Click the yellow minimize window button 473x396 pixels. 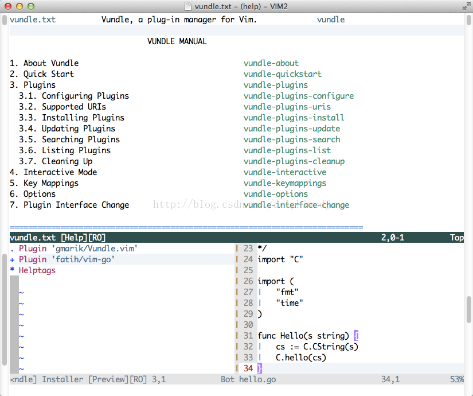pyautogui.click(x=19, y=6)
